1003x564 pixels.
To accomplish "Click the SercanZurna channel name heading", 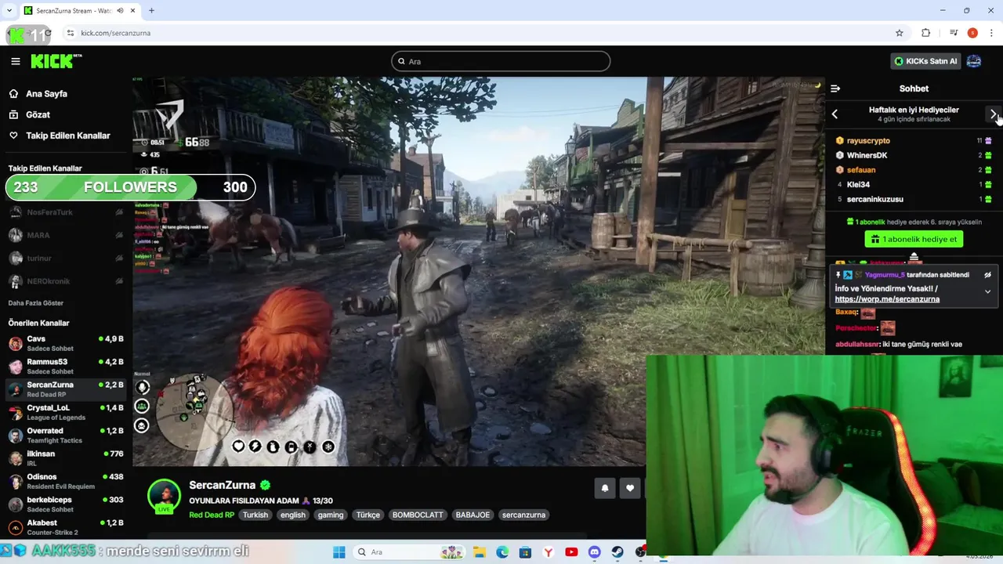I will tap(223, 485).
